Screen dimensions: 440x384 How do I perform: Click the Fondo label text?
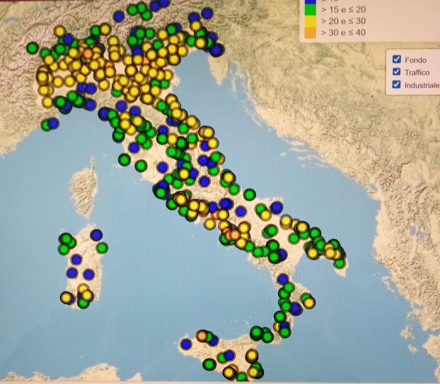[x=415, y=59]
